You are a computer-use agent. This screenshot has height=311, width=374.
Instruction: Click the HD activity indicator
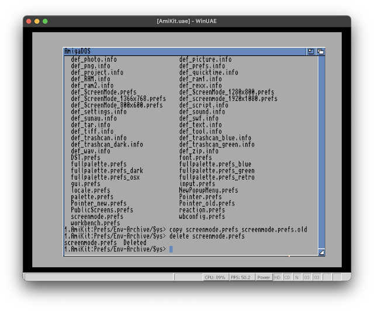[x=277, y=277]
